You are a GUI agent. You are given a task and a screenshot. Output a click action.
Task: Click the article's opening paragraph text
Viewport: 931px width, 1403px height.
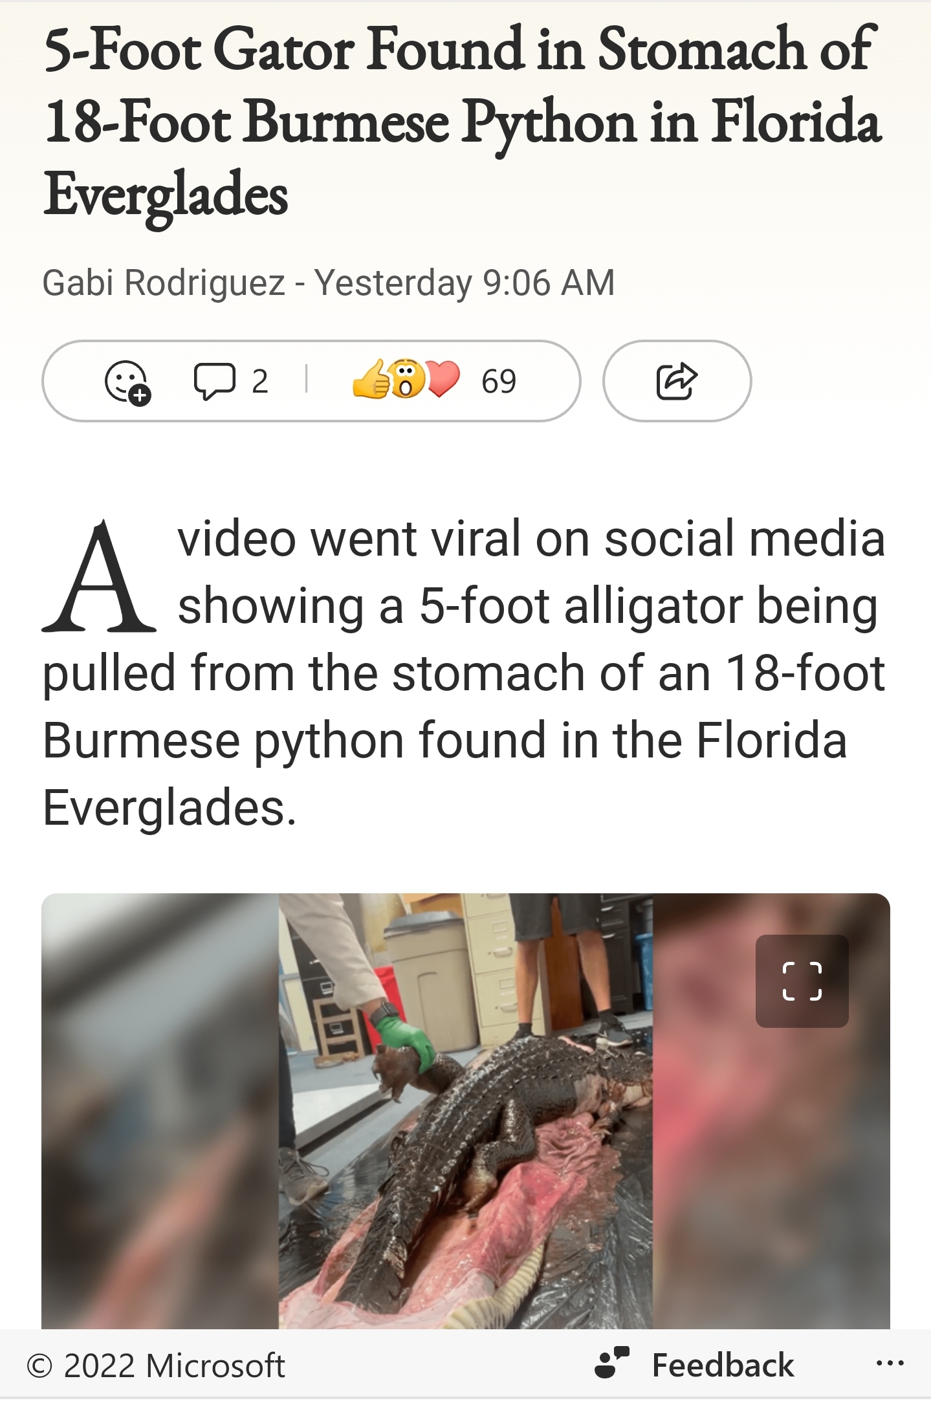tap(464, 673)
